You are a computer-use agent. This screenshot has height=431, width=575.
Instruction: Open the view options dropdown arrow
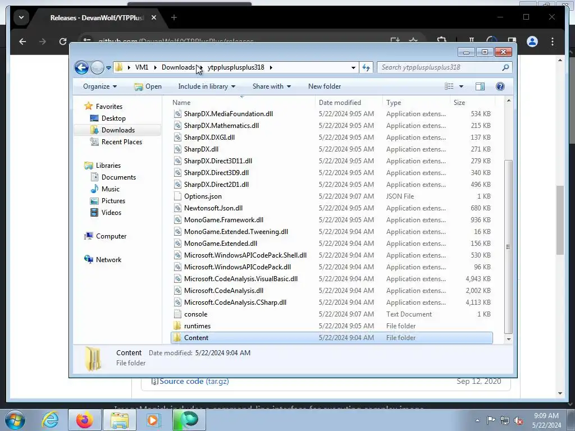(461, 86)
